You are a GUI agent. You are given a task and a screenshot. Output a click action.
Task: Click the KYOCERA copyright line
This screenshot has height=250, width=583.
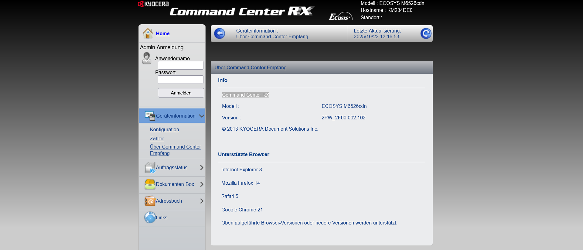(x=270, y=129)
